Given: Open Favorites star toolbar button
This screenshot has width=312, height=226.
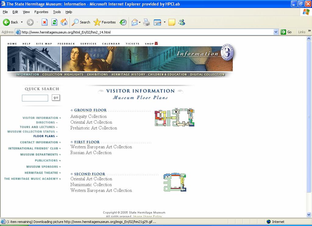Looking at the screenshot, I should click(105, 22).
